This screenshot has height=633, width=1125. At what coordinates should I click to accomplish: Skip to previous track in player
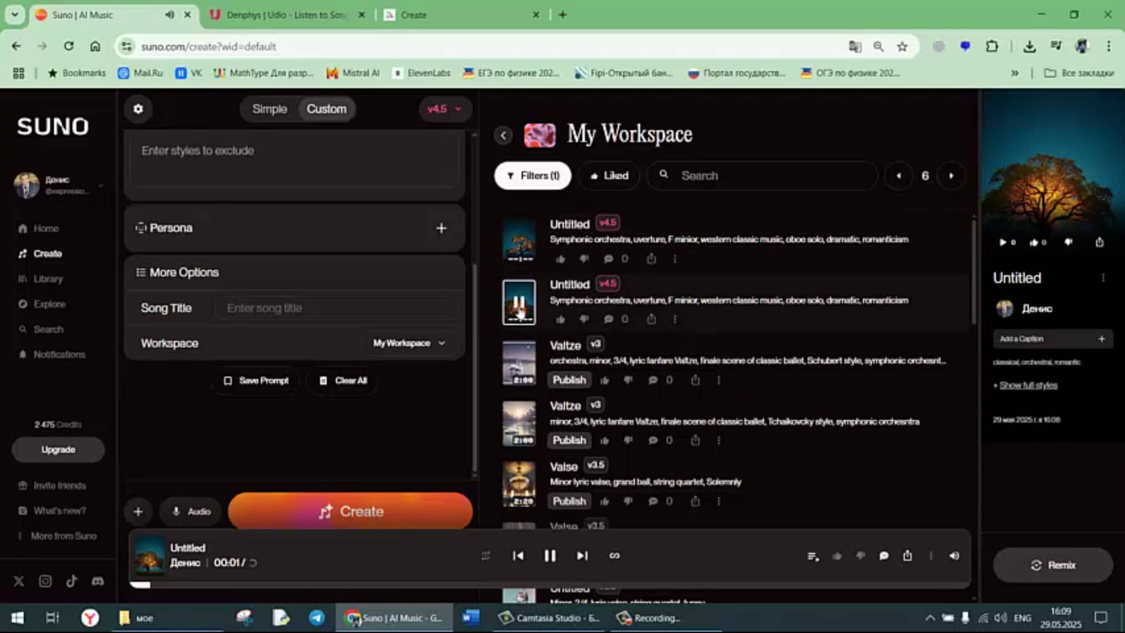518,556
